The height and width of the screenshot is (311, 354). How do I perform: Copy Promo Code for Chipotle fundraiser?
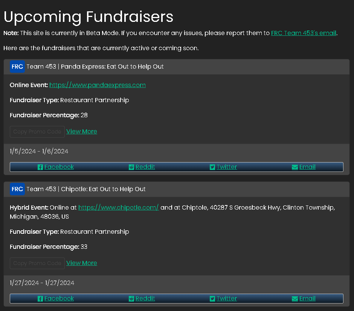tap(37, 263)
